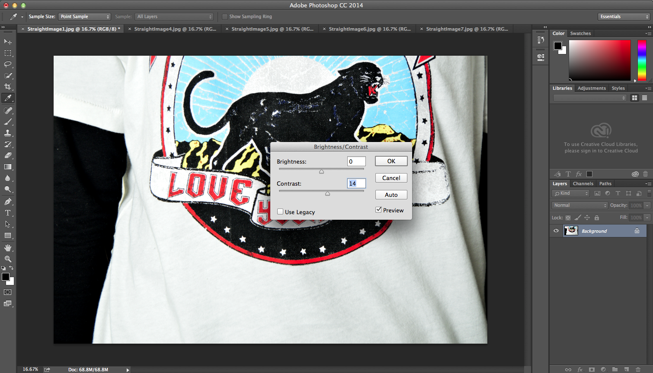Switch to the Adjustments tab
This screenshot has height=373, width=653.
click(x=592, y=88)
